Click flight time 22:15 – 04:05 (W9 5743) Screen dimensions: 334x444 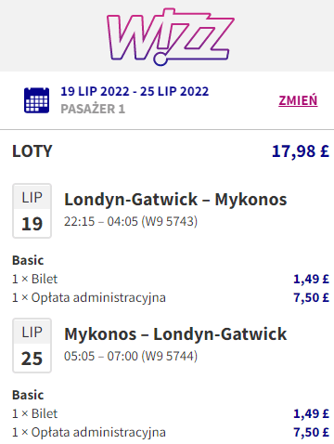[131, 222]
